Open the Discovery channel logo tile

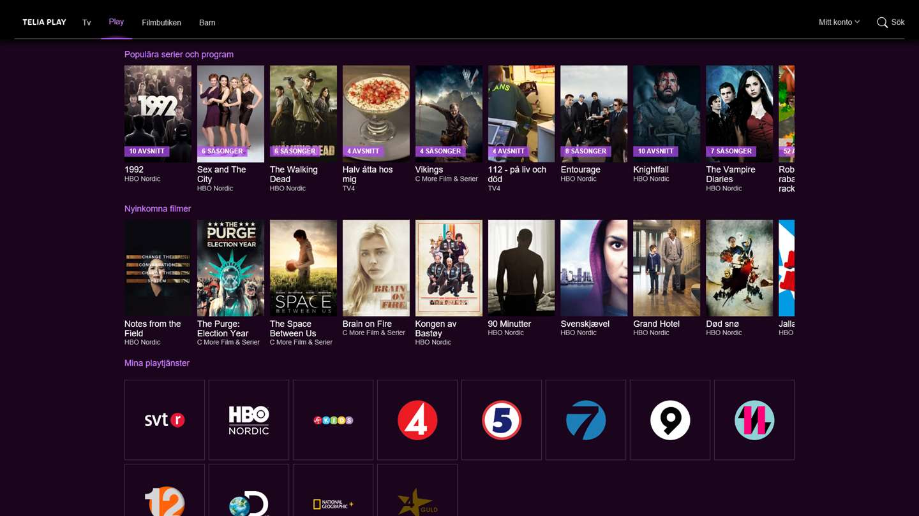249,490
